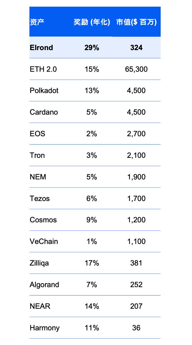Click the 资产 column header
This screenshot has width=192, height=345.
[x=37, y=22]
